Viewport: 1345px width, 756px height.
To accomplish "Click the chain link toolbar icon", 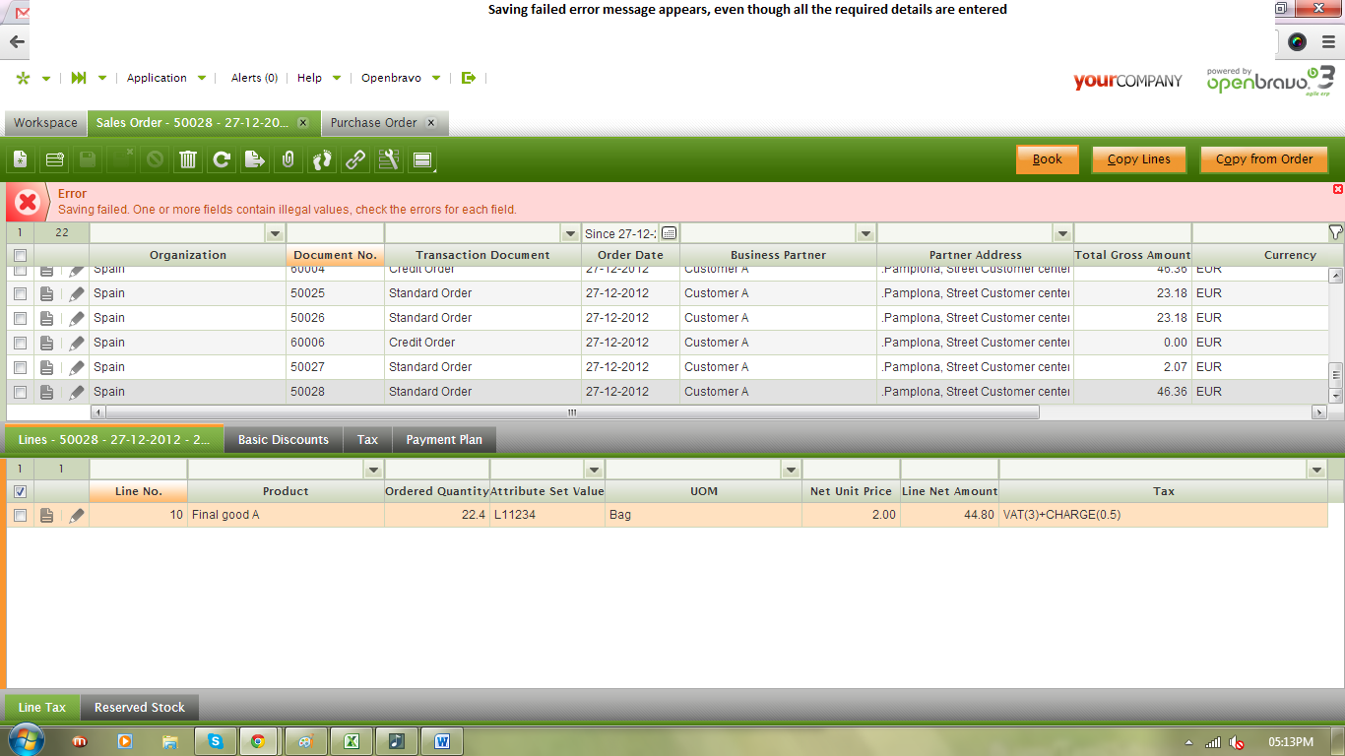I will tap(355, 159).
